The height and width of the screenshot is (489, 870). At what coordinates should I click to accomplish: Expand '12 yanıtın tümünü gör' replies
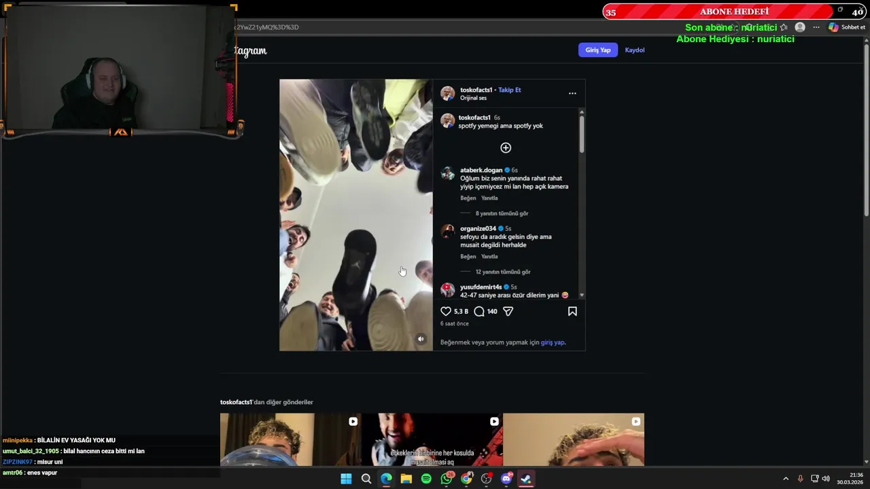click(503, 272)
